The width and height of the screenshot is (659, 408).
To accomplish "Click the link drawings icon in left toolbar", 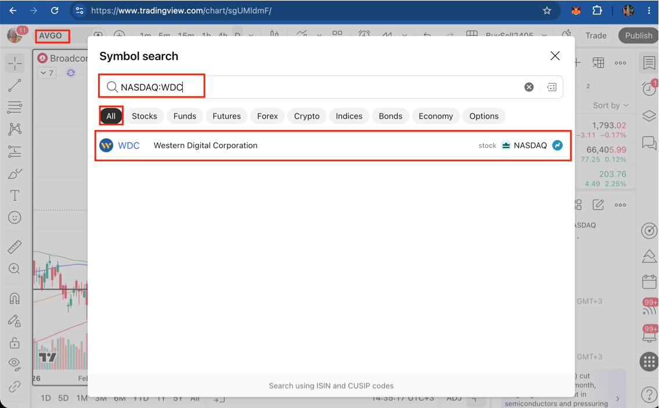I will tap(15, 386).
